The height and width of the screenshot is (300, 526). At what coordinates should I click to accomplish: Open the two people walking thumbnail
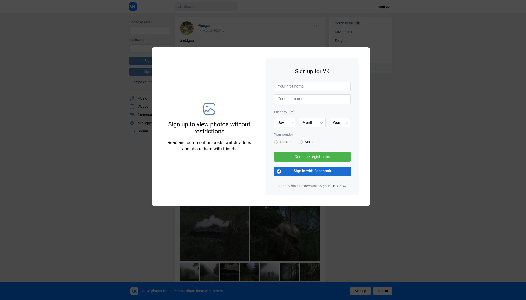(x=269, y=272)
